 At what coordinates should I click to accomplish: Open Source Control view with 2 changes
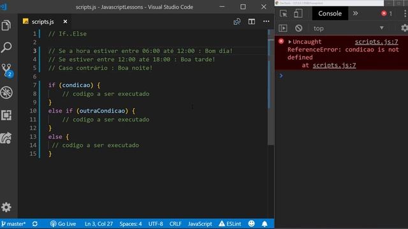click(7, 70)
